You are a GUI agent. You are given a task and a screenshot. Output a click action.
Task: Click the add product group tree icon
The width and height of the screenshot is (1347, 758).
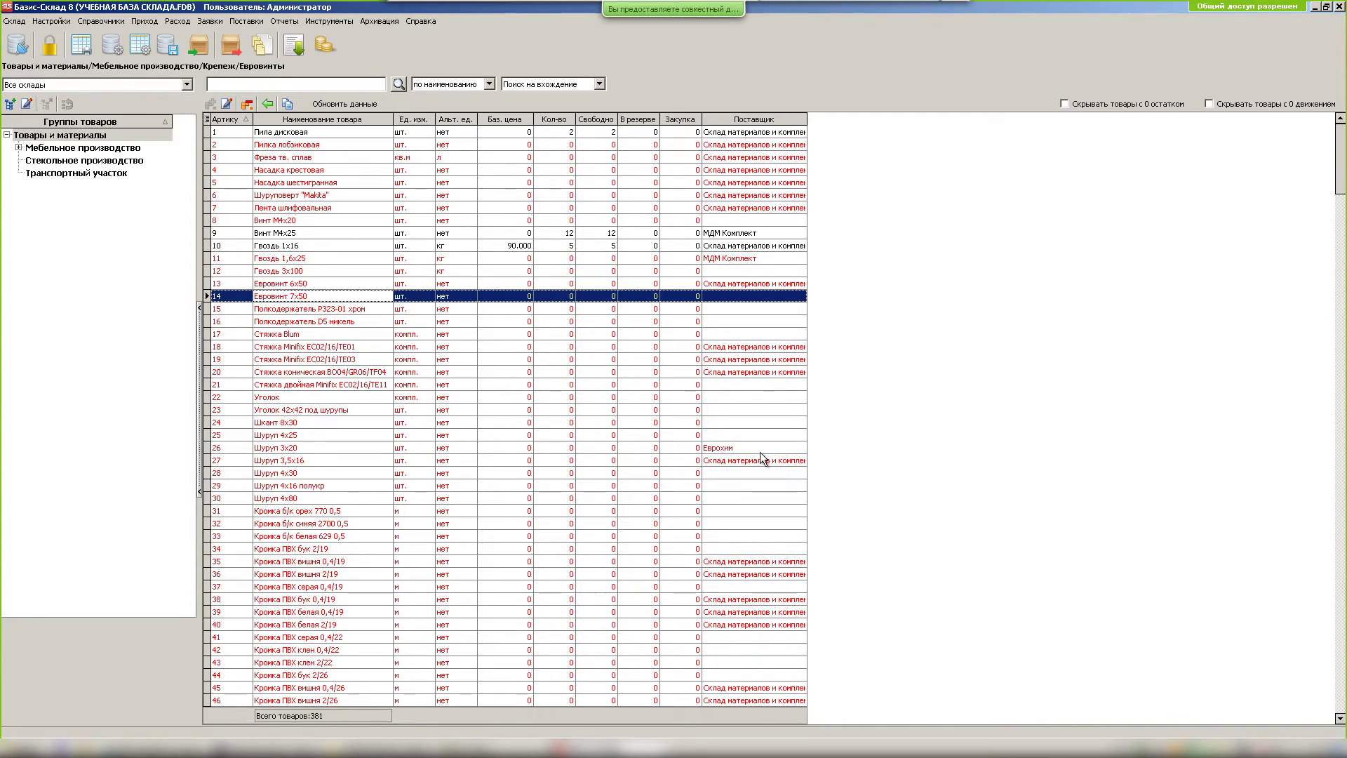(10, 104)
